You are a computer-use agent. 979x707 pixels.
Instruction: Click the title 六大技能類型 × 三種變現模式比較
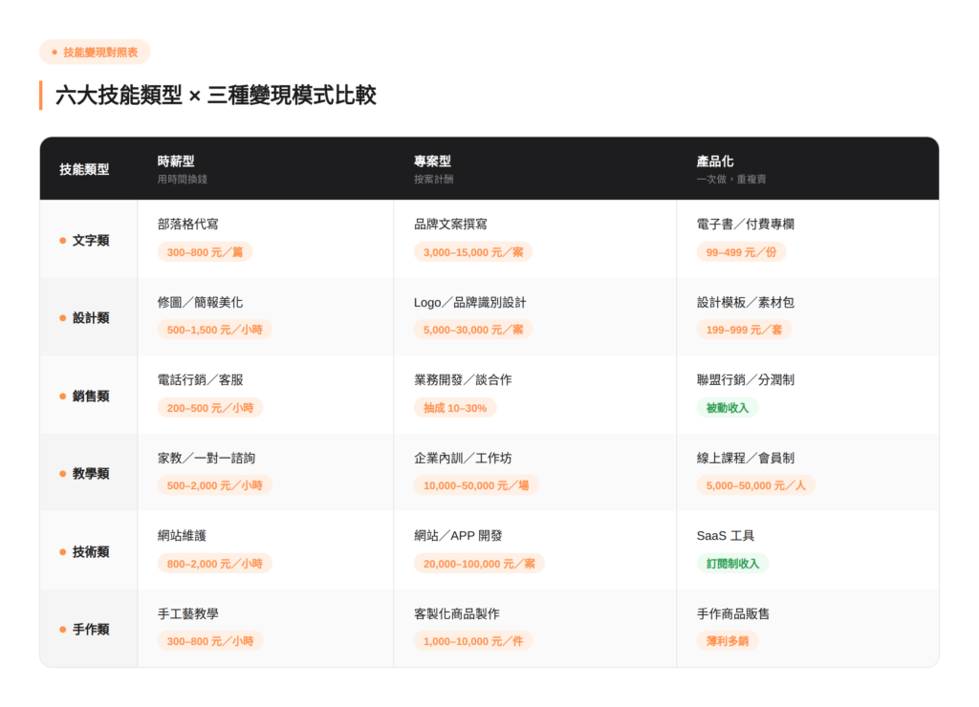click(216, 96)
